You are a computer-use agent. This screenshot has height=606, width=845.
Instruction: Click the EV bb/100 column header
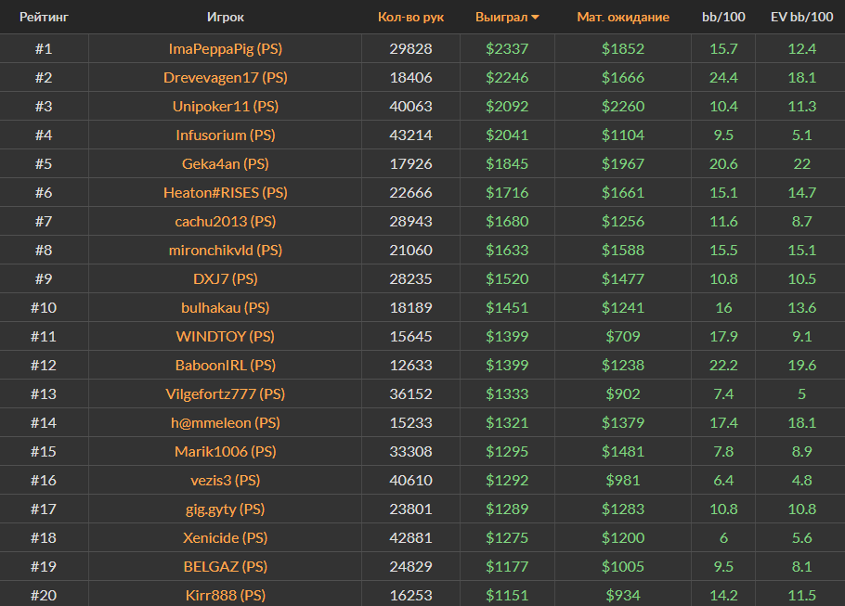point(802,17)
